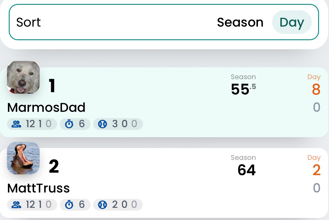Click MarmosDad's people group icon

tap(16, 124)
